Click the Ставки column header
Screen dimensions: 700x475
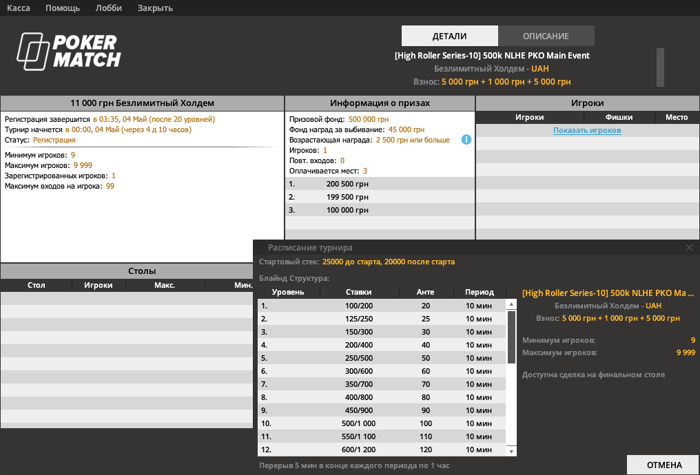click(361, 292)
